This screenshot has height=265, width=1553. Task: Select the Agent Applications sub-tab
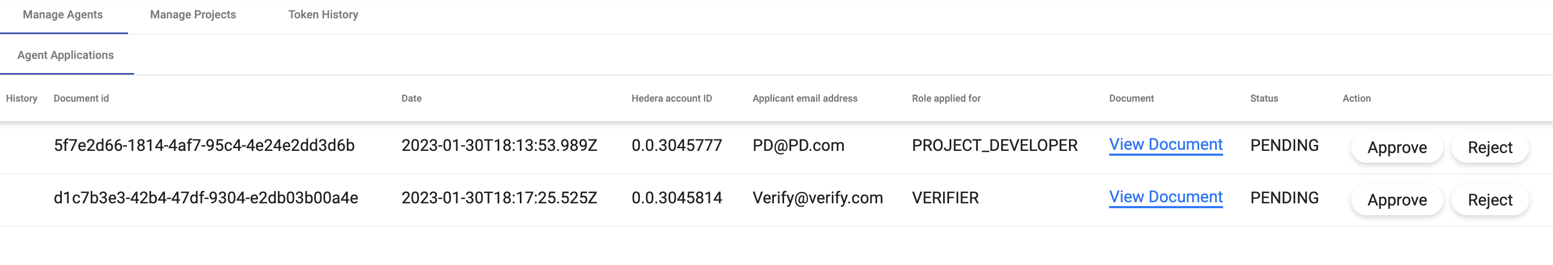click(66, 55)
